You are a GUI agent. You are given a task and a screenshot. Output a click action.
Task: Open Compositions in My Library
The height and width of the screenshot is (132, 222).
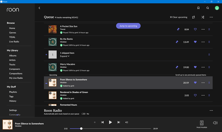(x=16, y=74)
